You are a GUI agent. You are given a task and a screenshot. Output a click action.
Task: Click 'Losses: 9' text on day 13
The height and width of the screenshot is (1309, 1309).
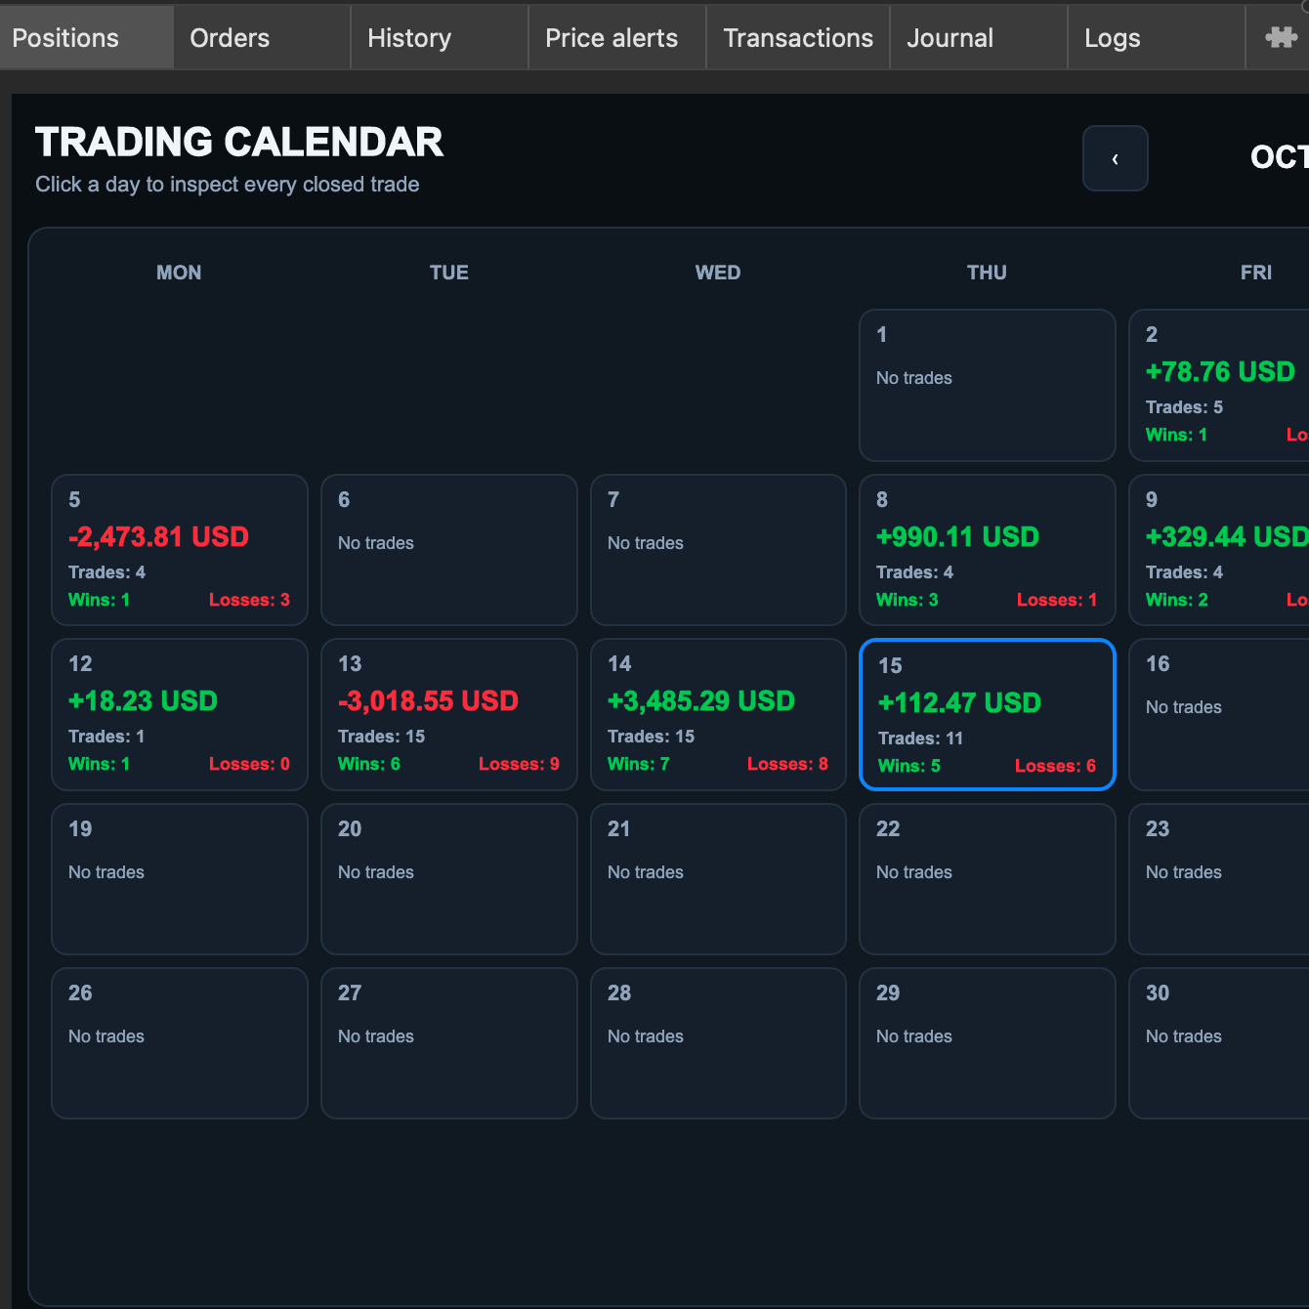click(x=519, y=764)
